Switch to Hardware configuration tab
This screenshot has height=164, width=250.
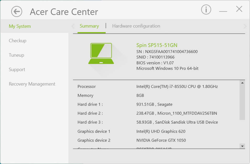(x=136, y=26)
